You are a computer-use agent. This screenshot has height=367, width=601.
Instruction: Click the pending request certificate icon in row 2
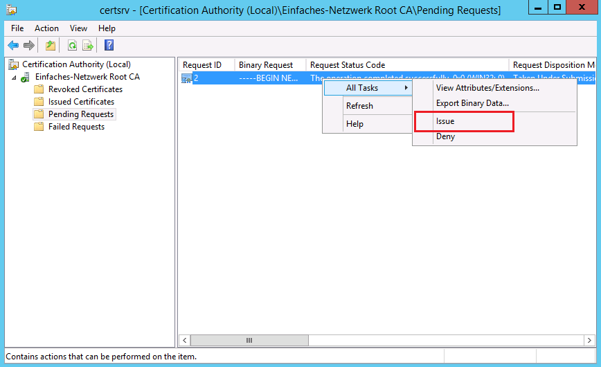pyautogui.click(x=186, y=78)
